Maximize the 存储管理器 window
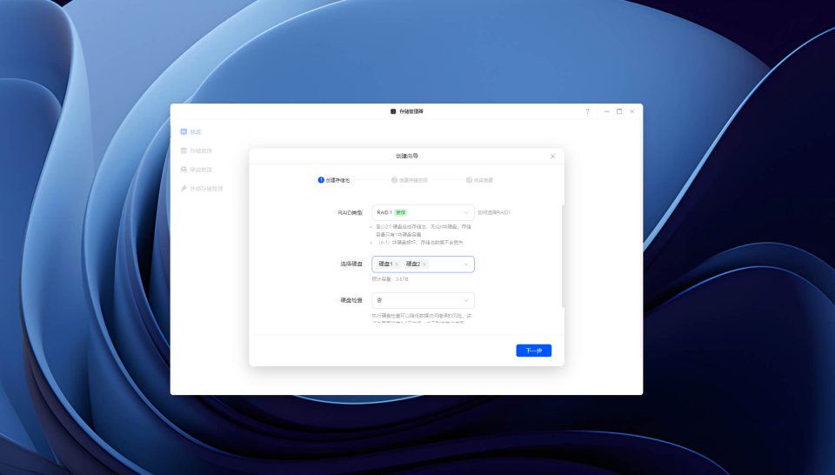835x475 pixels. click(619, 111)
